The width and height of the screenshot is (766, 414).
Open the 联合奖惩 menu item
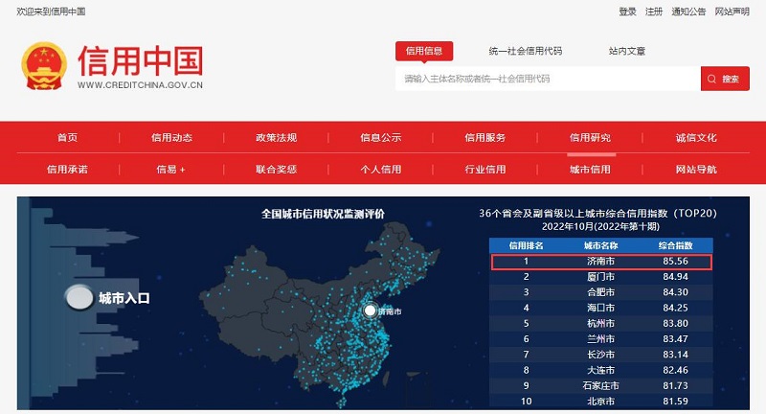click(276, 169)
